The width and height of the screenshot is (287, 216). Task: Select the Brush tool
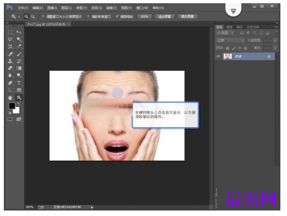(x=19, y=54)
